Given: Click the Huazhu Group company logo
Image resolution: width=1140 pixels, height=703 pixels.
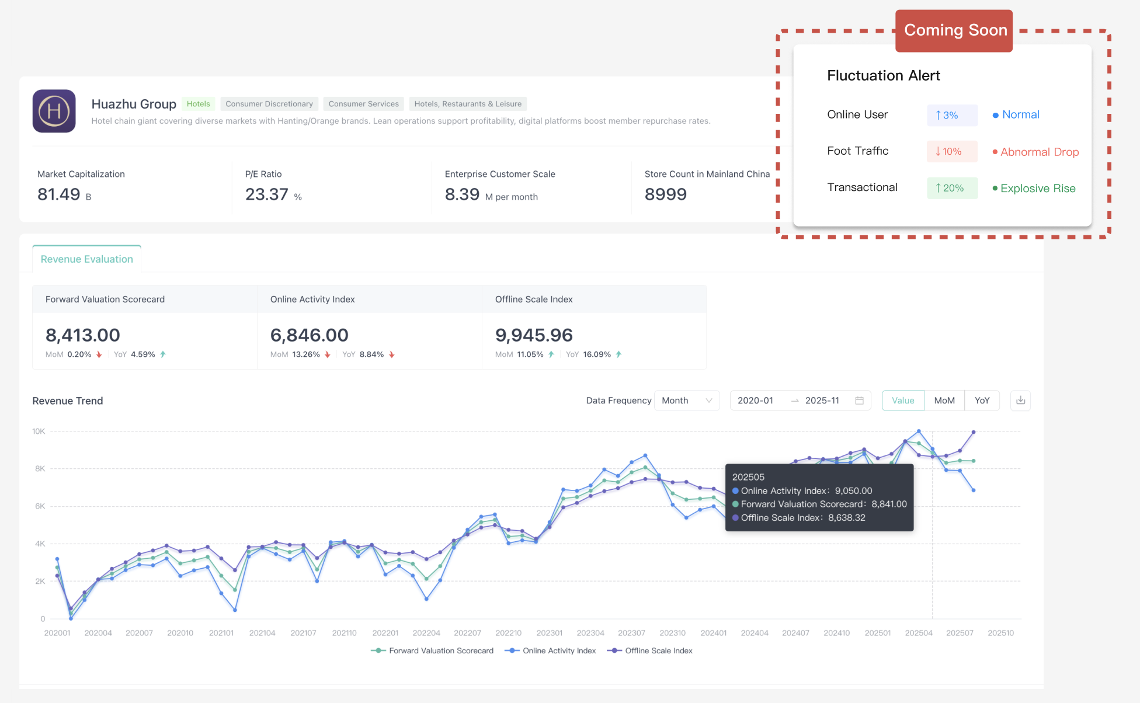Looking at the screenshot, I should coord(54,111).
